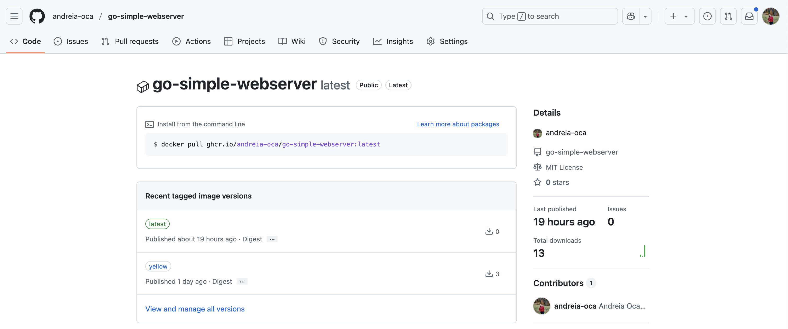Expand the Copilot dropdown arrow

coord(645,16)
